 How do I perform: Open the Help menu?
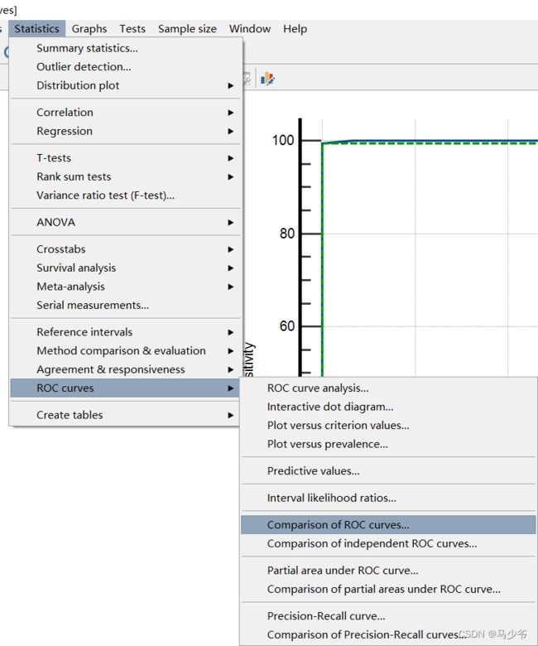pyautogui.click(x=295, y=29)
